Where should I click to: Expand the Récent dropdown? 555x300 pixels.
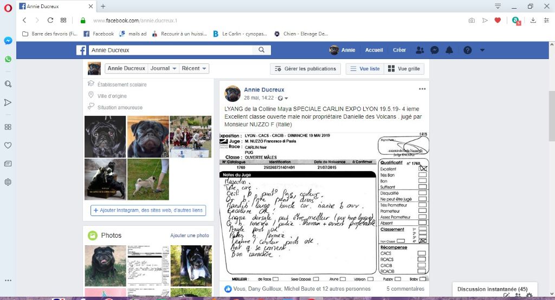(x=195, y=69)
